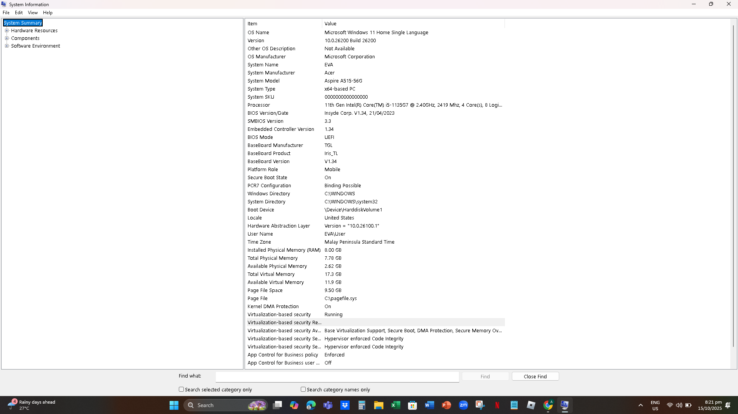Image resolution: width=738 pixels, height=414 pixels.
Task: Expand the Hardware Resources tree node
Action: coord(7,31)
